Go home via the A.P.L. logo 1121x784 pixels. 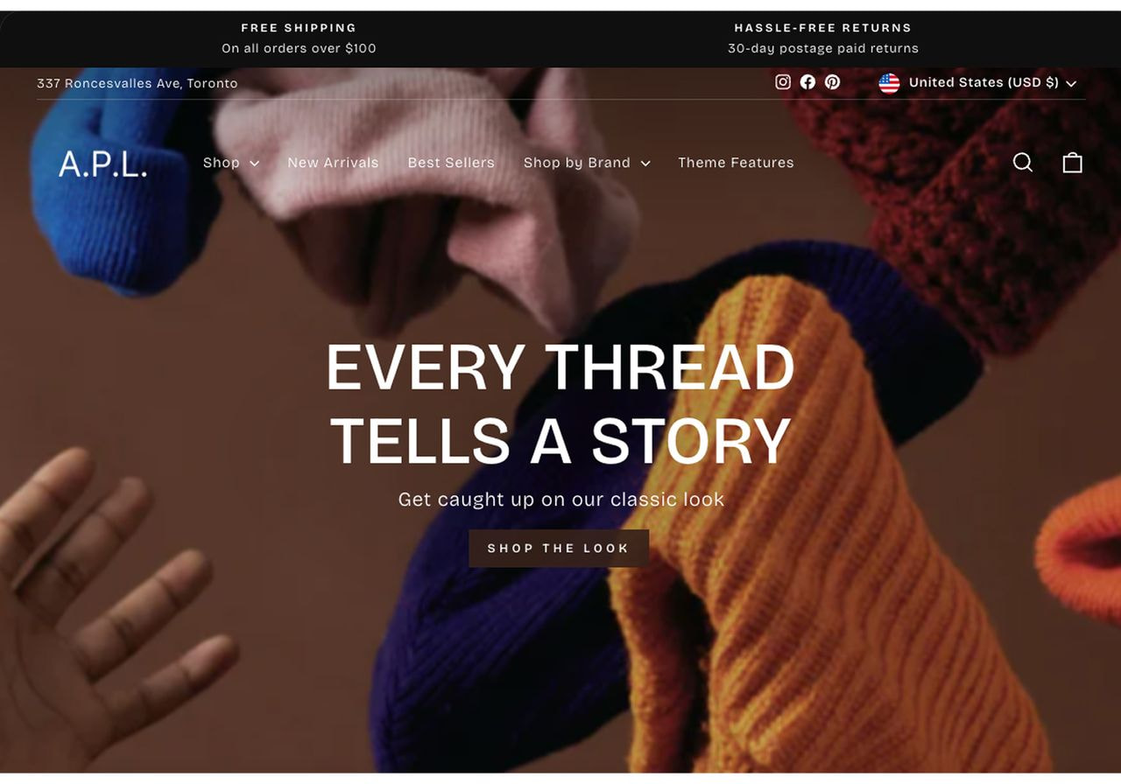pyautogui.click(x=103, y=164)
